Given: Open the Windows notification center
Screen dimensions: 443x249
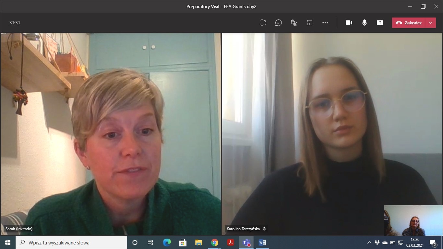Looking at the screenshot, I should (433, 243).
